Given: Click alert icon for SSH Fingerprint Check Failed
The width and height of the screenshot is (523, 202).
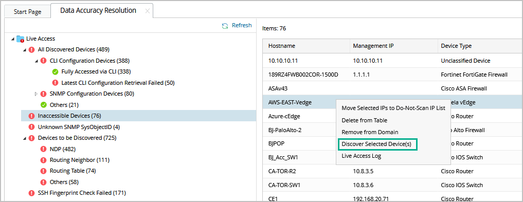Looking at the screenshot, I should (32, 193).
